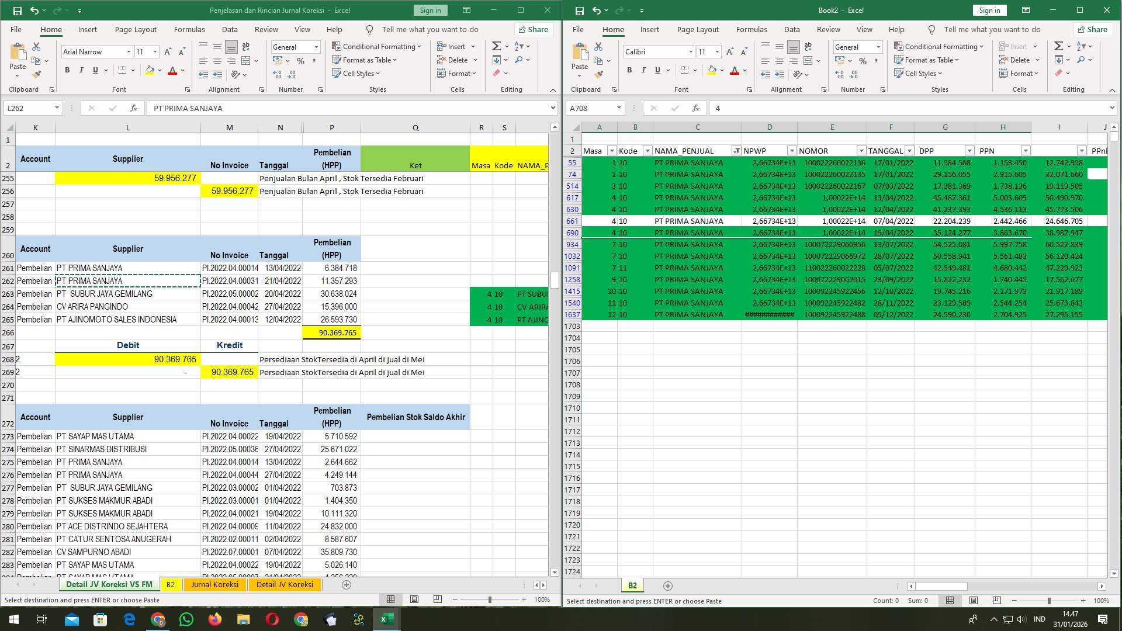The width and height of the screenshot is (1122, 631).
Task: Switch to the Jurnal Koreksi sheet tab
Action: pos(215,584)
